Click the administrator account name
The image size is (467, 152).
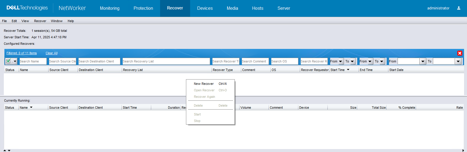pos(438,8)
